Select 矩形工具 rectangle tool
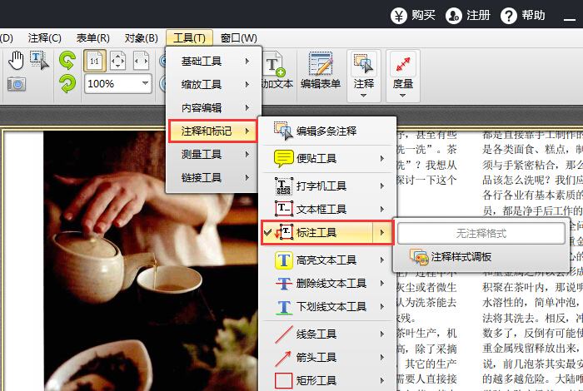 [x=328, y=380]
